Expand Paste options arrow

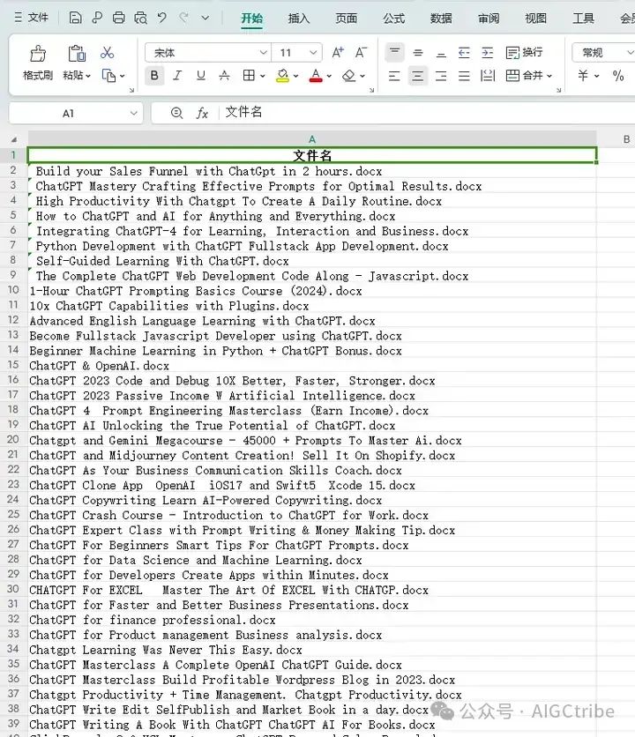(x=87, y=76)
